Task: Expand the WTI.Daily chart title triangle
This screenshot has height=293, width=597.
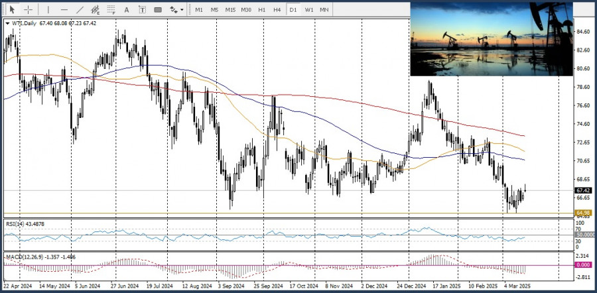Action: (x=7, y=23)
